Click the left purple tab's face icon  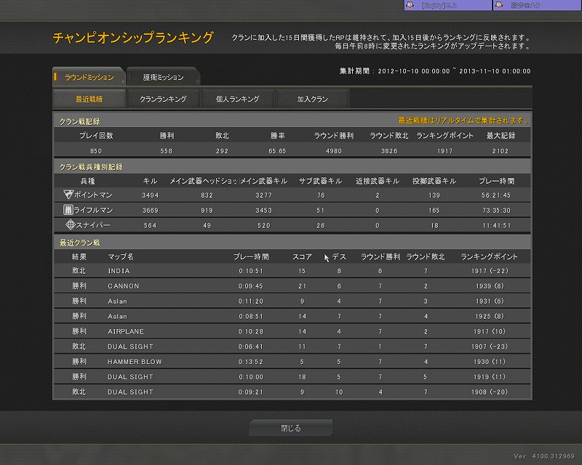tap(411, 5)
